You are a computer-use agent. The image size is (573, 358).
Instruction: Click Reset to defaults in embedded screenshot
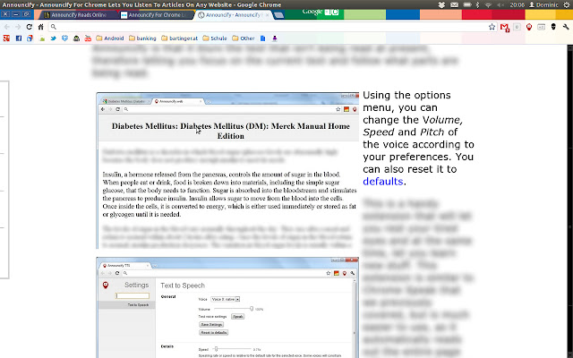[x=214, y=332]
